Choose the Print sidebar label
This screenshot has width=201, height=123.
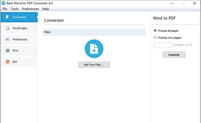click(15, 51)
